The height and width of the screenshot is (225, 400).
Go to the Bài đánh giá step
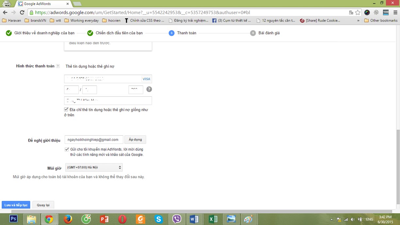[x=269, y=33]
